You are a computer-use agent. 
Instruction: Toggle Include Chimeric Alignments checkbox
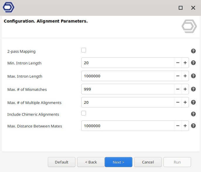point(84,113)
